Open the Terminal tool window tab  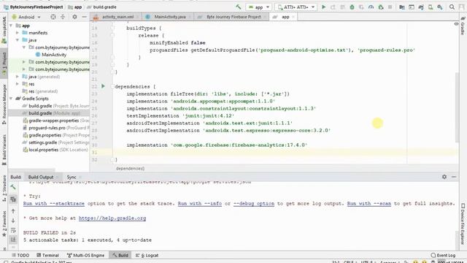coord(47,255)
